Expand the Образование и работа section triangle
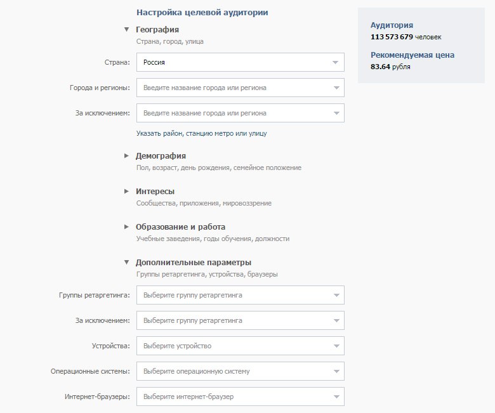 coord(127,226)
